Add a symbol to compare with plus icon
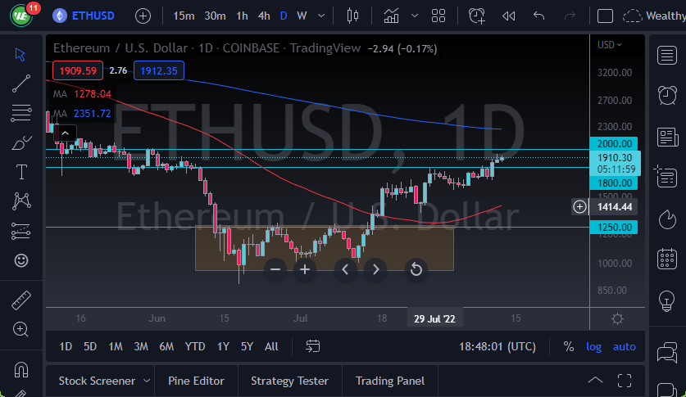 coord(143,16)
